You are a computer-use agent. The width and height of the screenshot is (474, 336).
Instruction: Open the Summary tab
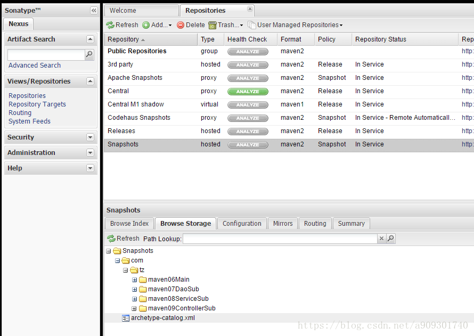pyautogui.click(x=352, y=224)
